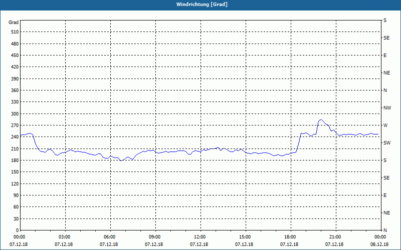Select the 120 value on the y-axis

point(15,184)
